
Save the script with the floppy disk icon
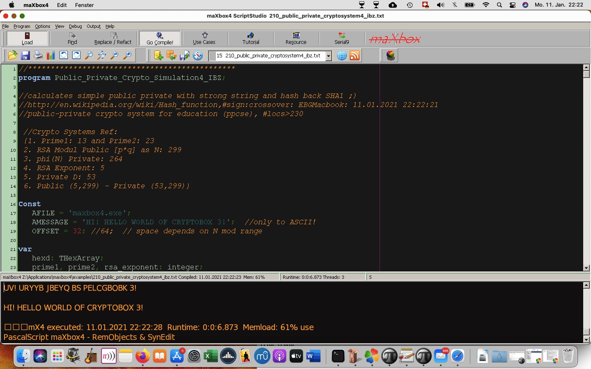[x=25, y=55]
